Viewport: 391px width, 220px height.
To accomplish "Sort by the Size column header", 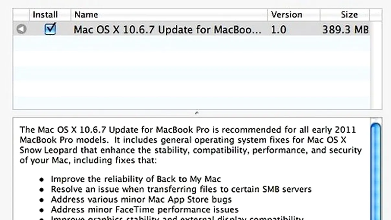I will [x=350, y=15].
